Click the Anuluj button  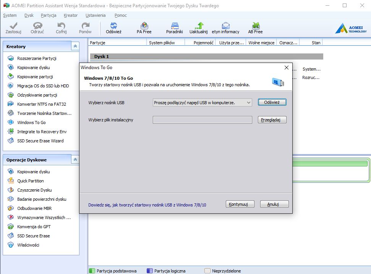coord(274,204)
